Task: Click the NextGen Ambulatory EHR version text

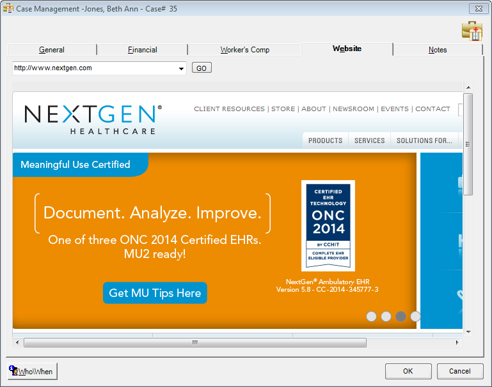Action: coord(328,285)
